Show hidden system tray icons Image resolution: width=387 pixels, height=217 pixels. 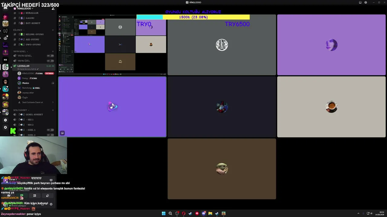click(x=358, y=213)
